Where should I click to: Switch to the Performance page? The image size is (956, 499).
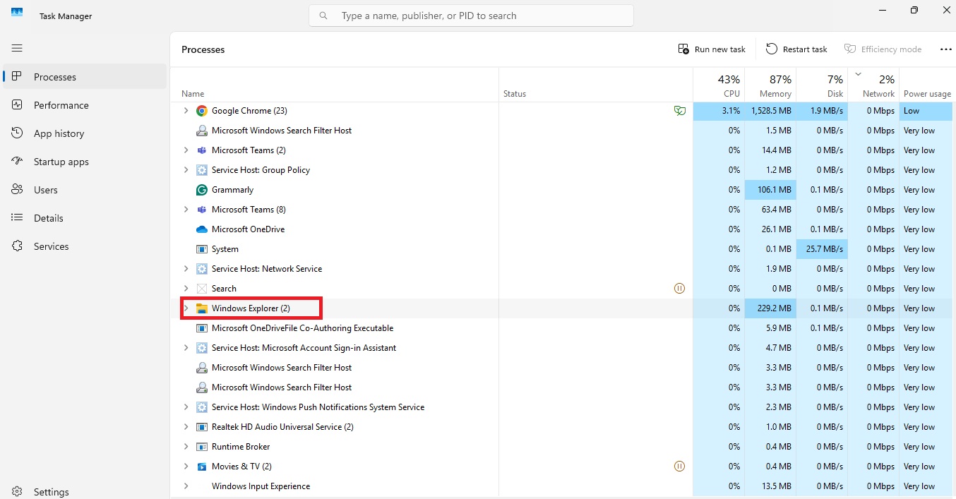(x=85, y=105)
